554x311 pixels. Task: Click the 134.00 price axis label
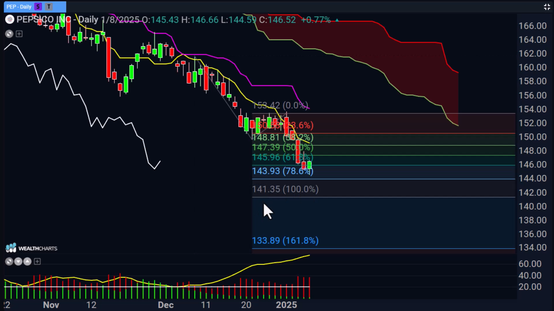tap(533, 248)
